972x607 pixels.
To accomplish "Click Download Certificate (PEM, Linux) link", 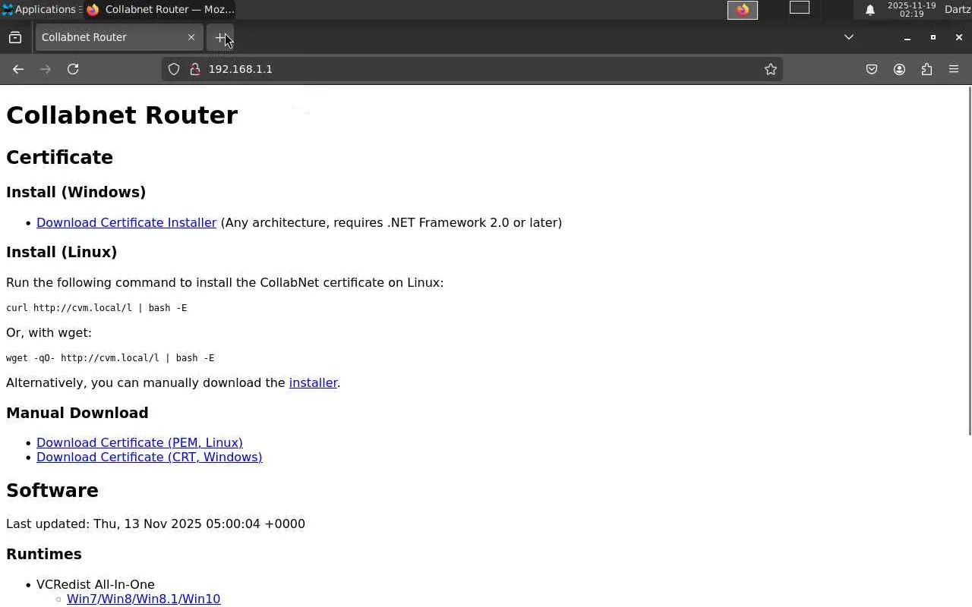I will tap(140, 442).
